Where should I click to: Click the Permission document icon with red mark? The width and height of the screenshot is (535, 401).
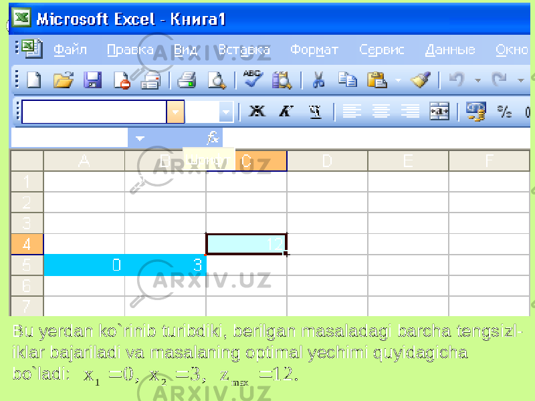click(122, 80)
